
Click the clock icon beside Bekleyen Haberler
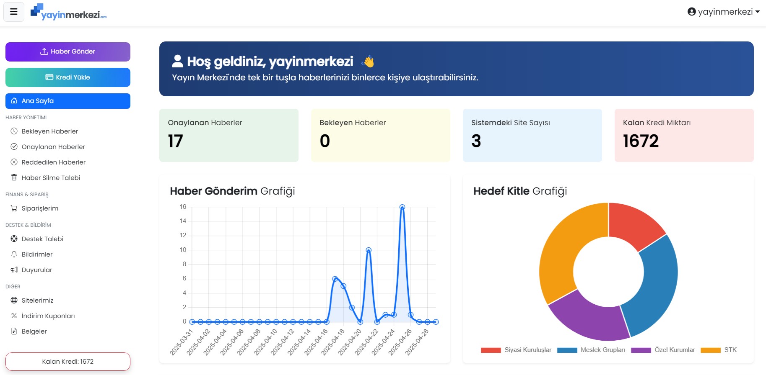click(x=14, y=131)
